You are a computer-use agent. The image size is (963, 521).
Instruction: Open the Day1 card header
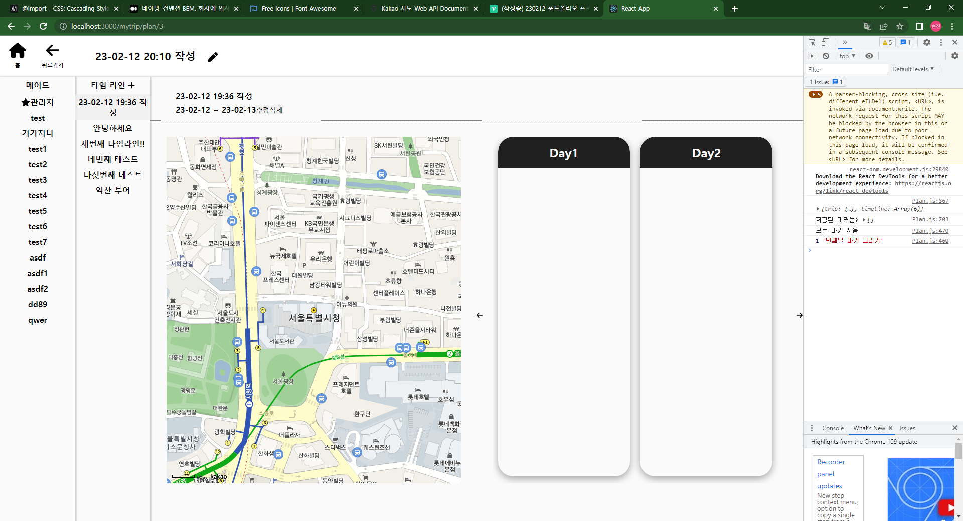coord(564,153)
